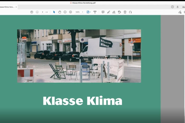Delete with the trash can icon
This screenshot has width=185, height=123.
point(125,12)
